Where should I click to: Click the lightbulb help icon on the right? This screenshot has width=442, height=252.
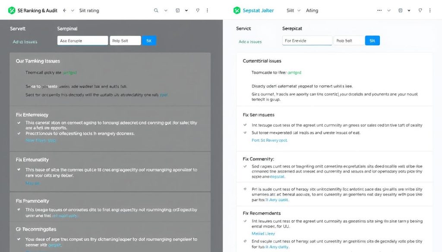(420, 10)
